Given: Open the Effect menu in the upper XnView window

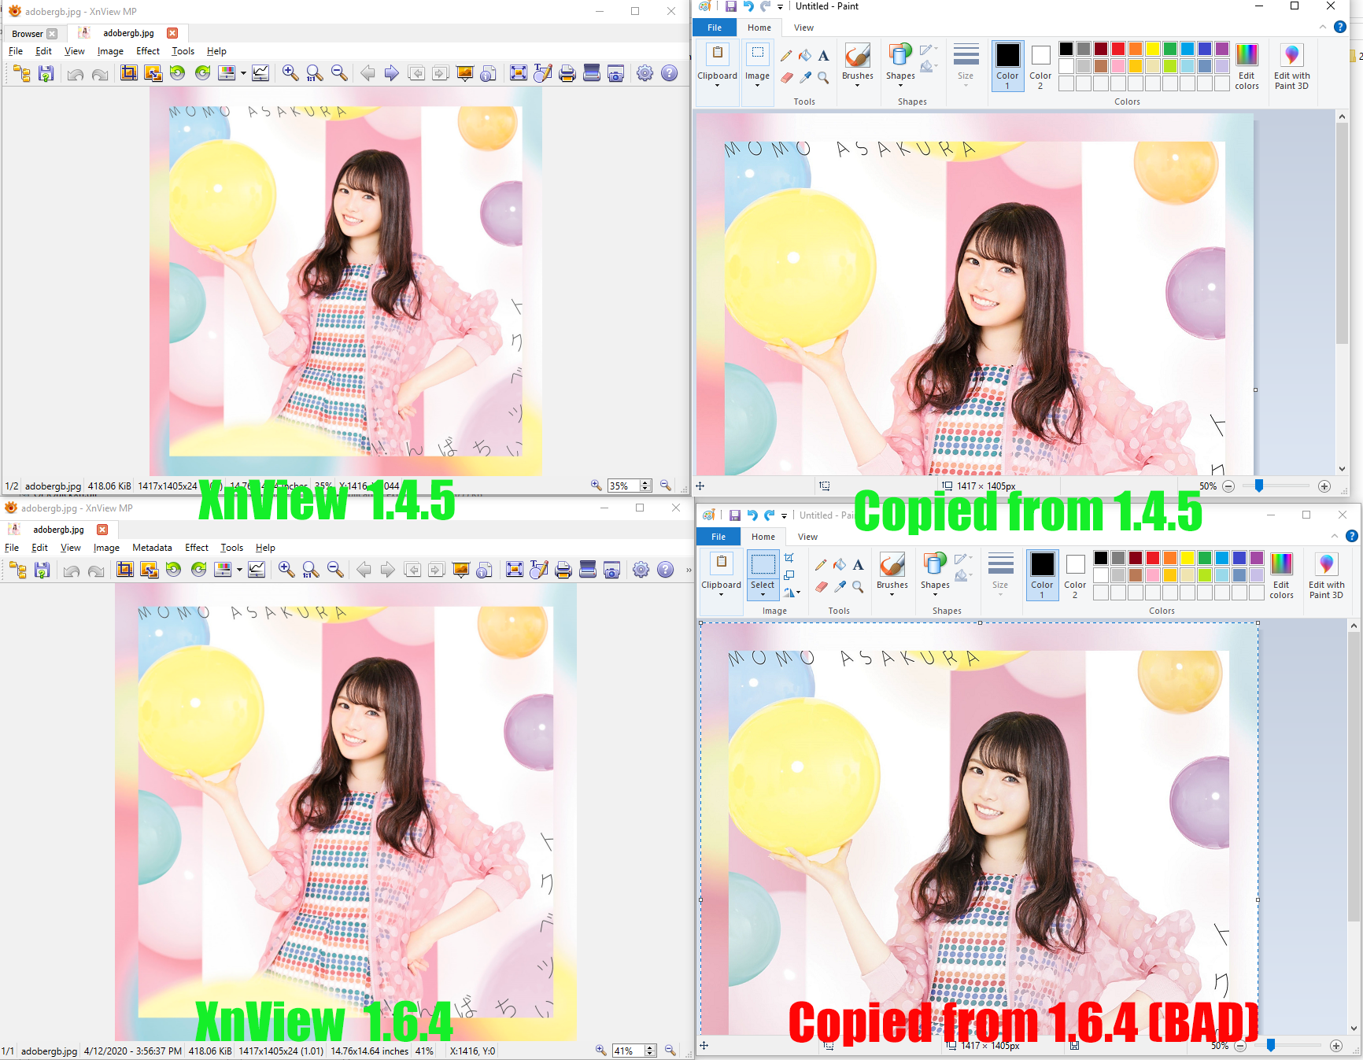Looking at the screenshot, I should click(x=148, y=51).
